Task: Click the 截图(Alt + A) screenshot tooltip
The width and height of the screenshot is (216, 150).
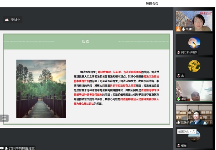Action: point(187,132)
